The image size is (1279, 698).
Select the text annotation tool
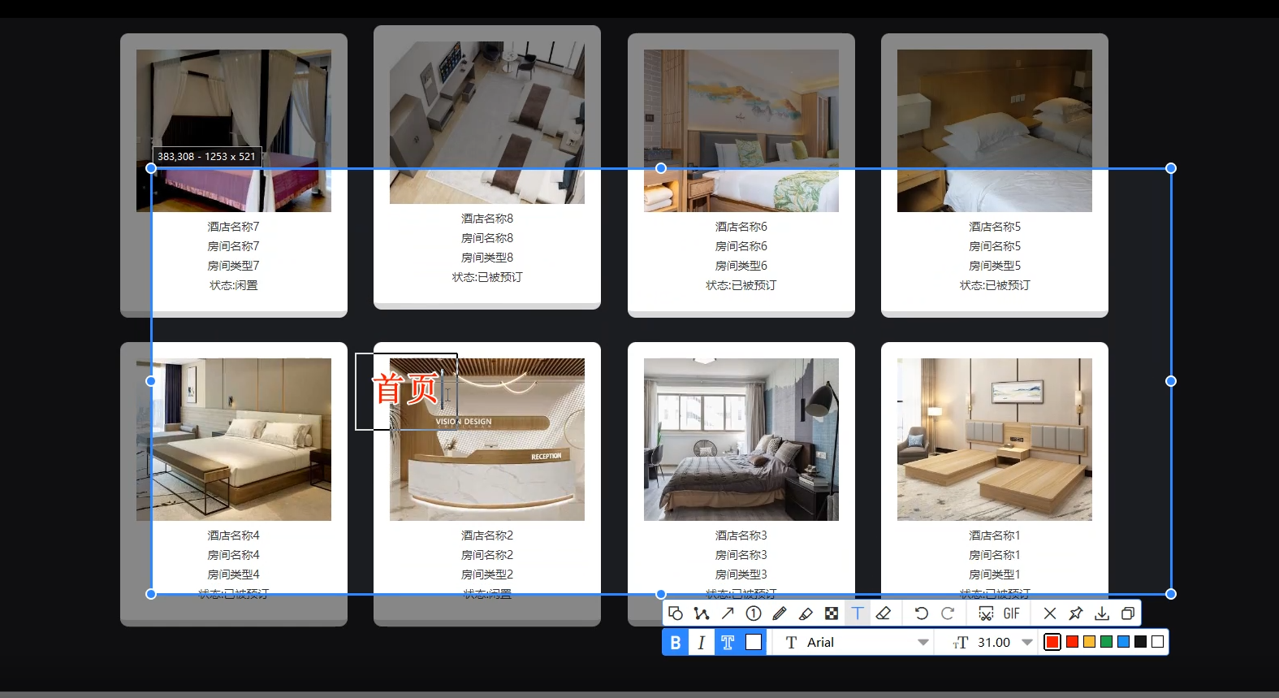(858, 613)
